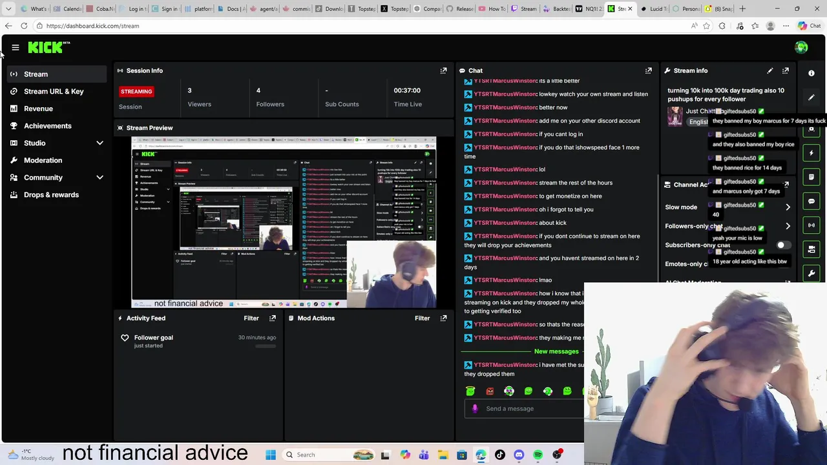The height and width of the screenshot is (465, 827).
Task: Pop out the Stream info panel
Action: (x=785, y=70)
